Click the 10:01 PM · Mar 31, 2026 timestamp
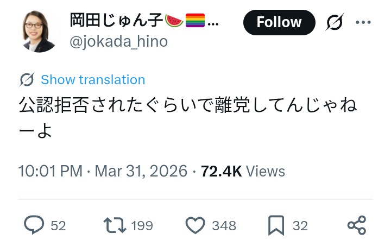 click(x=103, y=171)
